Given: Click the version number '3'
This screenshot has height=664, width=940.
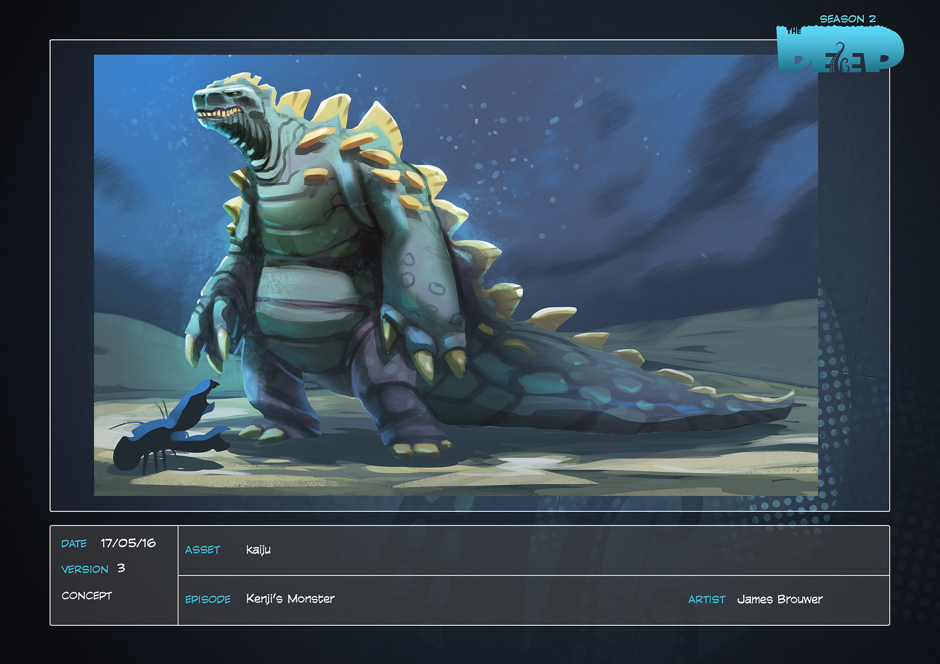Looking at the screenshot, I should pyautogui.click(x=121, y=568).
